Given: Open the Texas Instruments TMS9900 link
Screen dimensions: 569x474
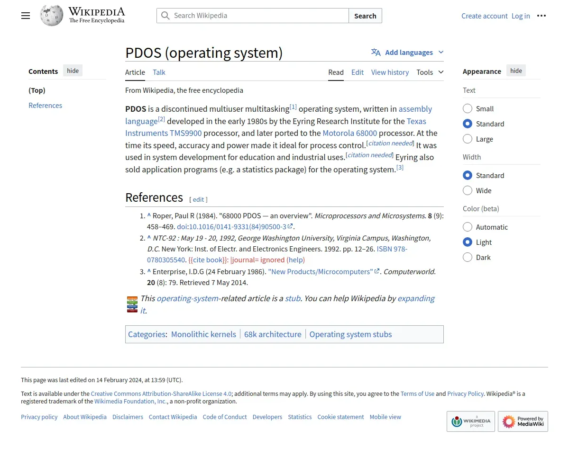Looking at the screenshot, I should point(164,133).
